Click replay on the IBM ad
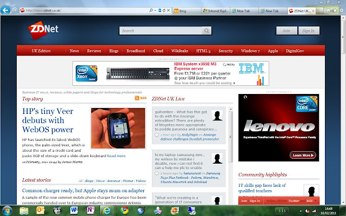Image resolution: width=346 pixels, height=216 pixels. pos(229,65)
